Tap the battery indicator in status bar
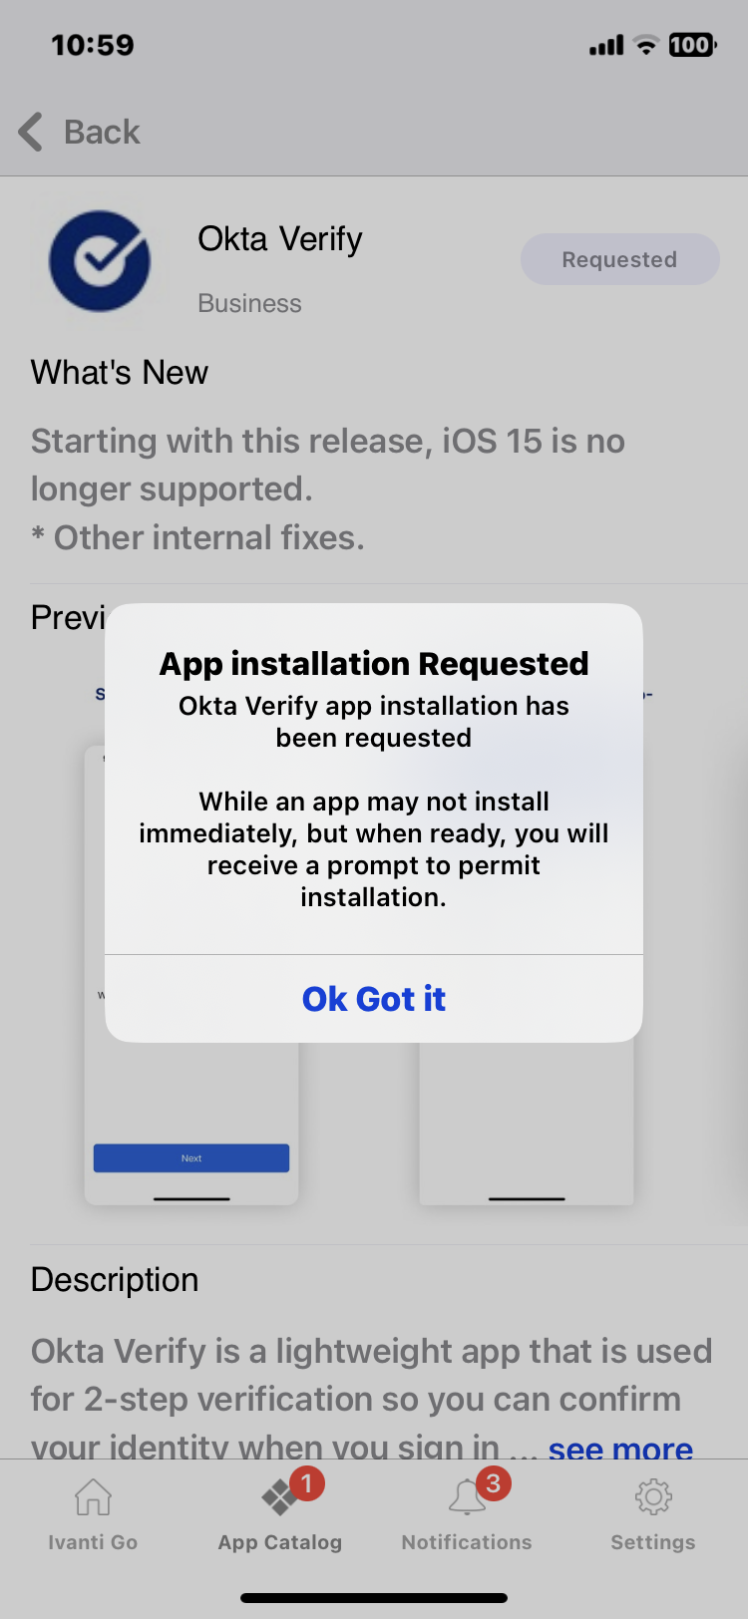The image size is (748, 1619). tap(692, 45)
